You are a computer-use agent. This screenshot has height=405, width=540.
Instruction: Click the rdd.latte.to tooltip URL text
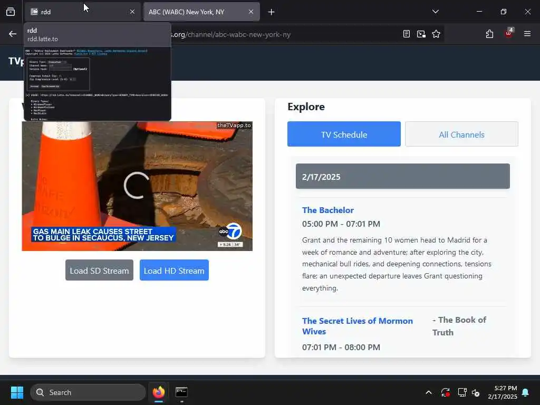click(x=43, y=39)
